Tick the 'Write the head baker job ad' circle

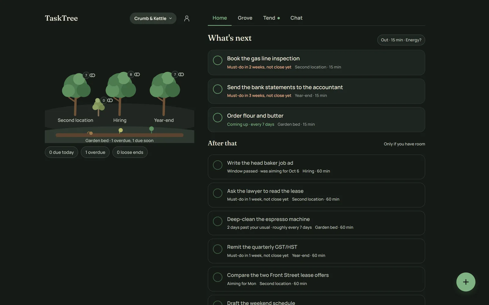(218, 165)
